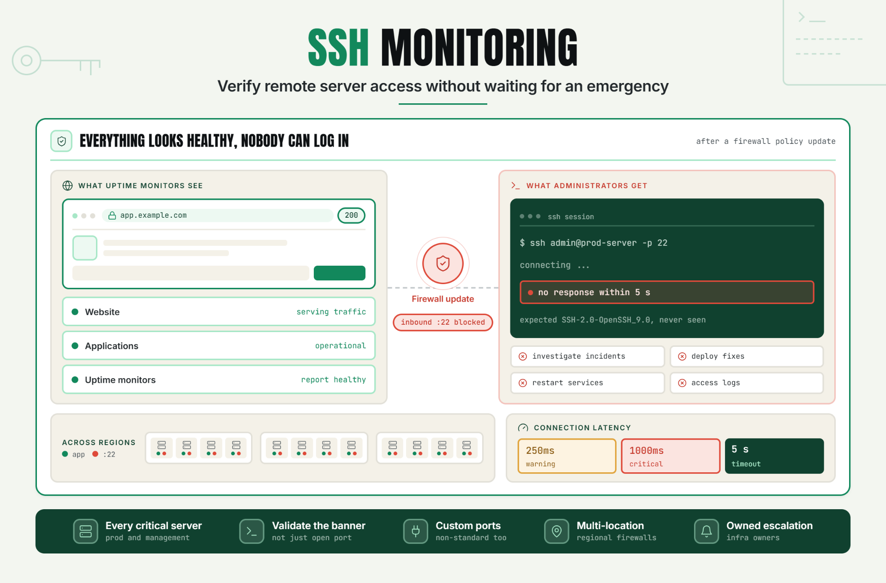Click the Uptime monitors report healthy row
Image resolution: width=886 pixels, height=583 pixels.
click(x=219, y=380)
